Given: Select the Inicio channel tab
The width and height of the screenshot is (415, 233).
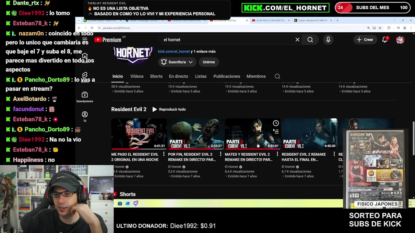Looking at the screenshot, I should [118, 76].
